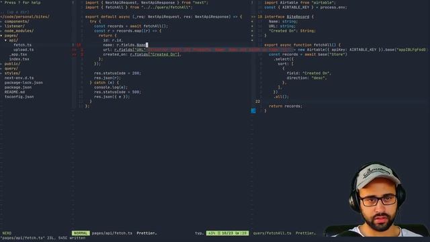Click 'const records = await fetchAll();' line

point(131,26)
